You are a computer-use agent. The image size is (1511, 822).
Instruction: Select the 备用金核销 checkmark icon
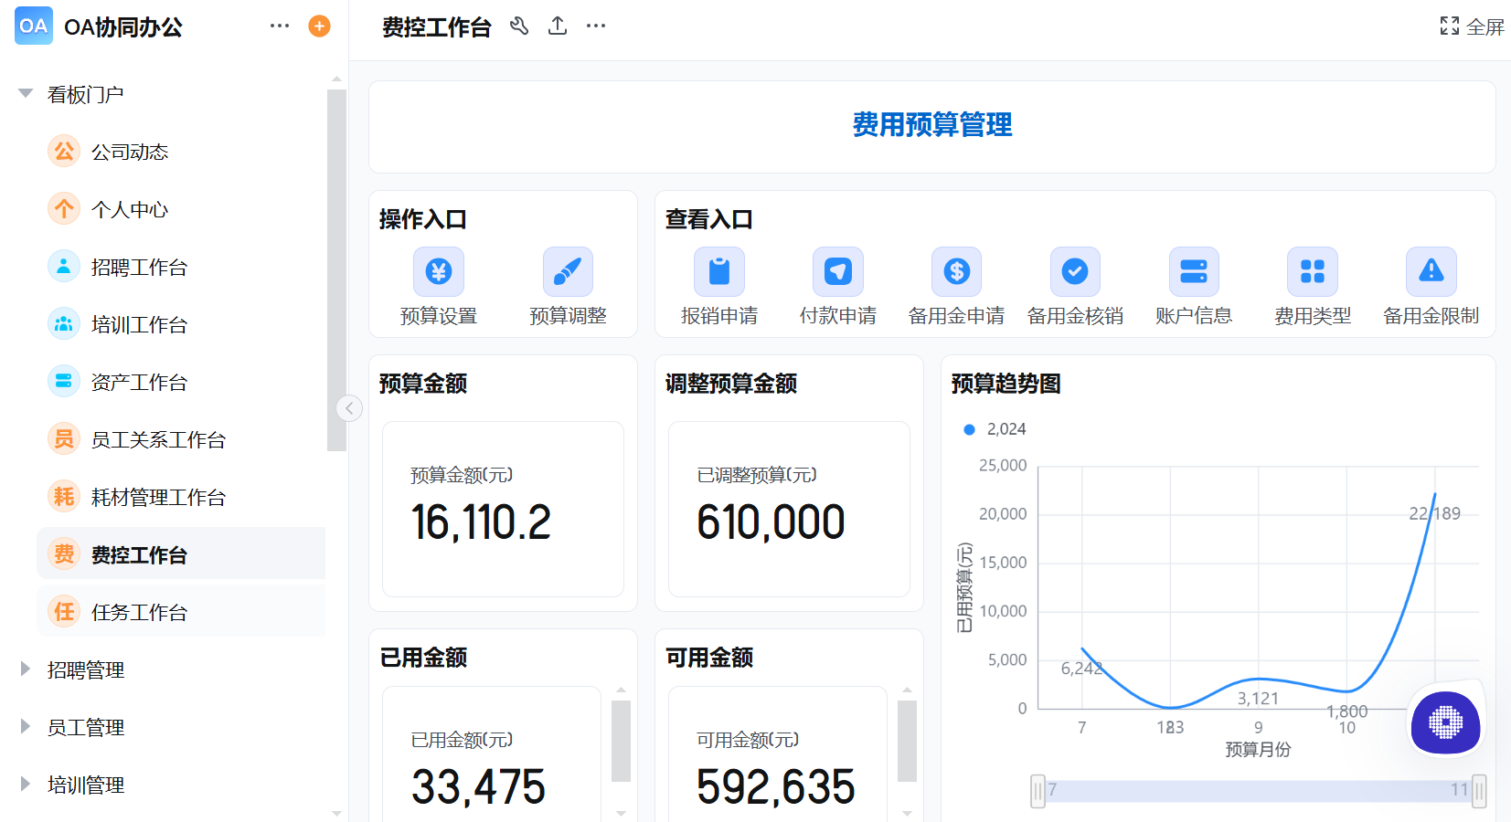coord(1075,271)
